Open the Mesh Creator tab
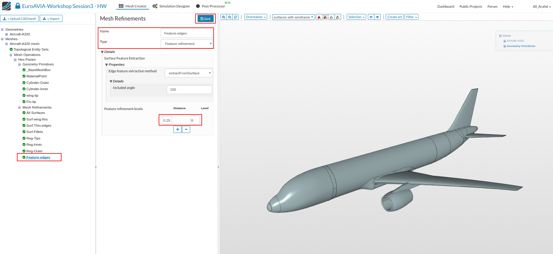Image resolution: width=553 pixels, height=254 pixels. (x=133, y=6)
